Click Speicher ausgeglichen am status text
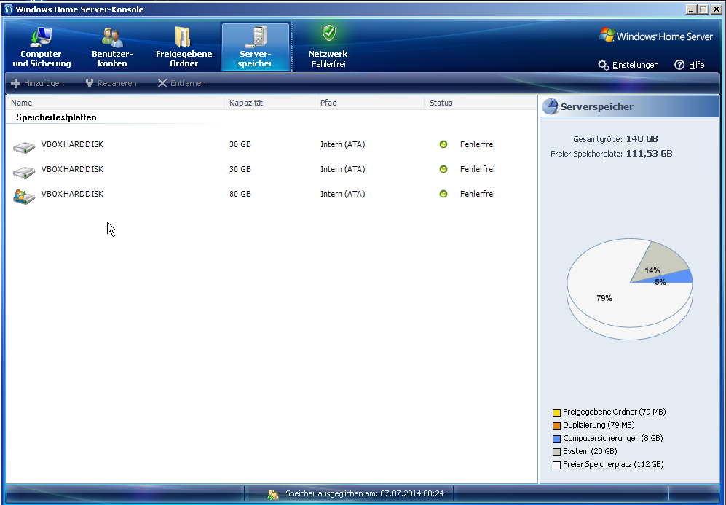The height and width of the screenshot is (505, 726). (364, 493)
